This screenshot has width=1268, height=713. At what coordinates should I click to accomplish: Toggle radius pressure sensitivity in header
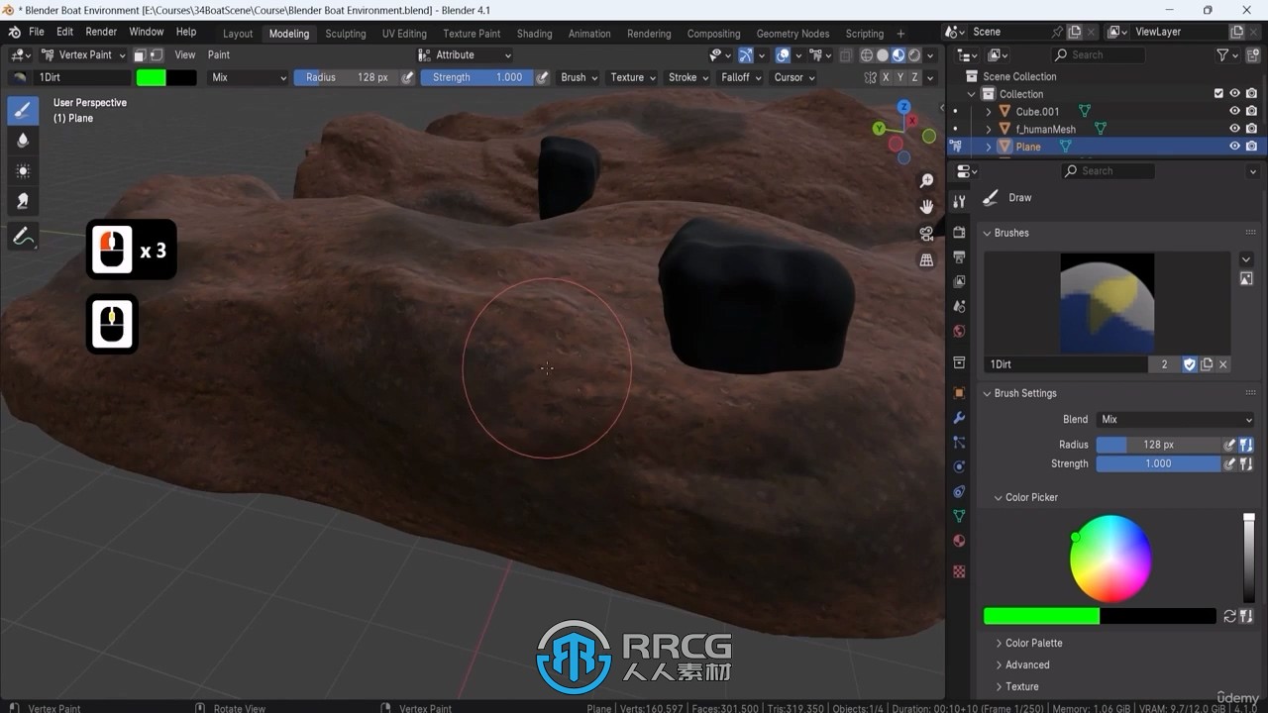tap(407, 77)
